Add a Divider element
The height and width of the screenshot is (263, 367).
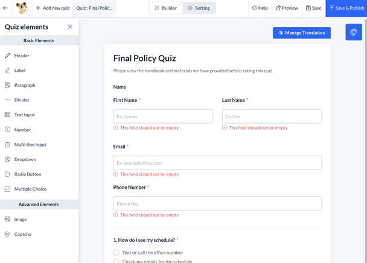click(22, 100)
